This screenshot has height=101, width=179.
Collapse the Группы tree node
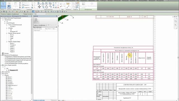(1, 74)
